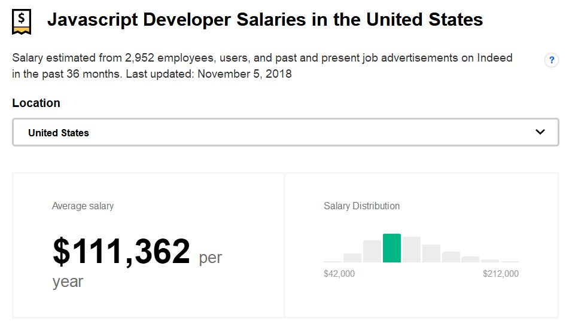Image resolution: width=569 pixels, height=324 pixels.
Task: Click the $212,000 maximum salary label
Action: pyautogui.click(x=501, y=274)
